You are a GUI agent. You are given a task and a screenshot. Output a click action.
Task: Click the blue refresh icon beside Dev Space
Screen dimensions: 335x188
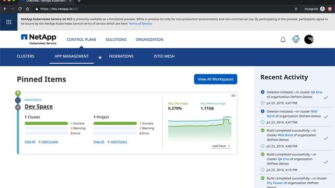tap(18, 100)
